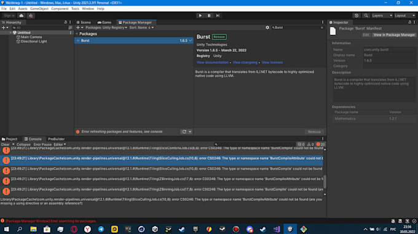Viewport: 418px width, 234px height.
Task: Select Directional Light in Hierarchy
Action: click(x=34, y=42)
